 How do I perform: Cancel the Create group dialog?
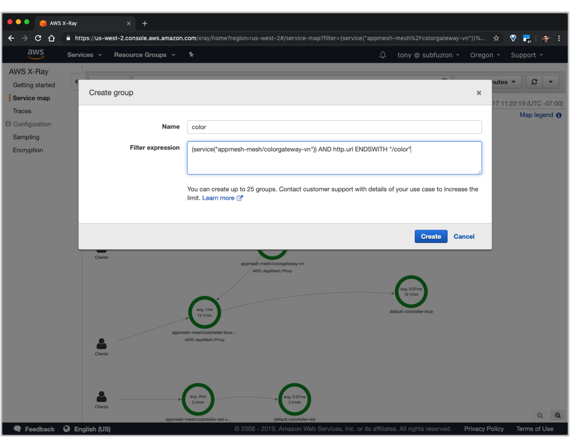pyautogui.click(x=464, y=236)
